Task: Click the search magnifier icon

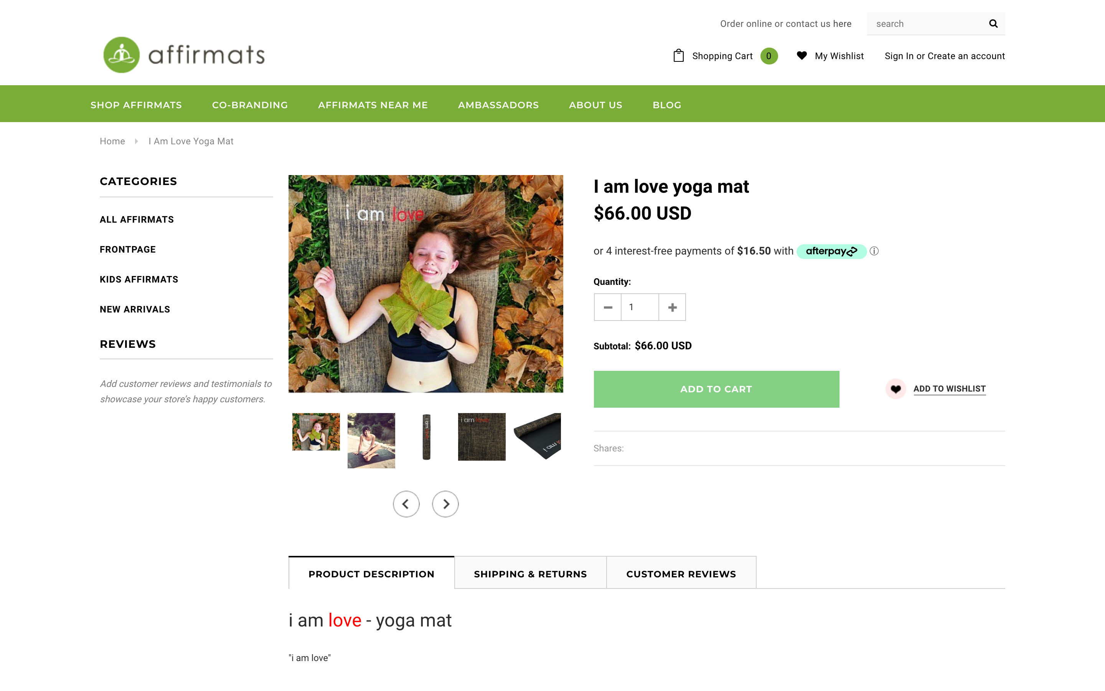Action: coord(993,24)
